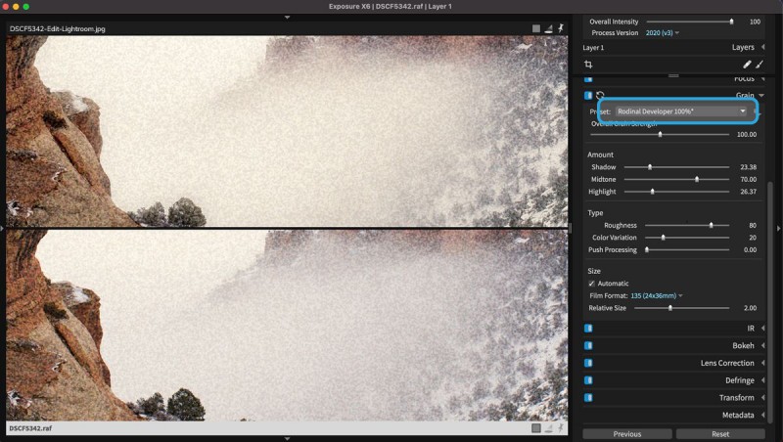Open the Process Version 2020 (v3) dropdown

coord(663,33)
